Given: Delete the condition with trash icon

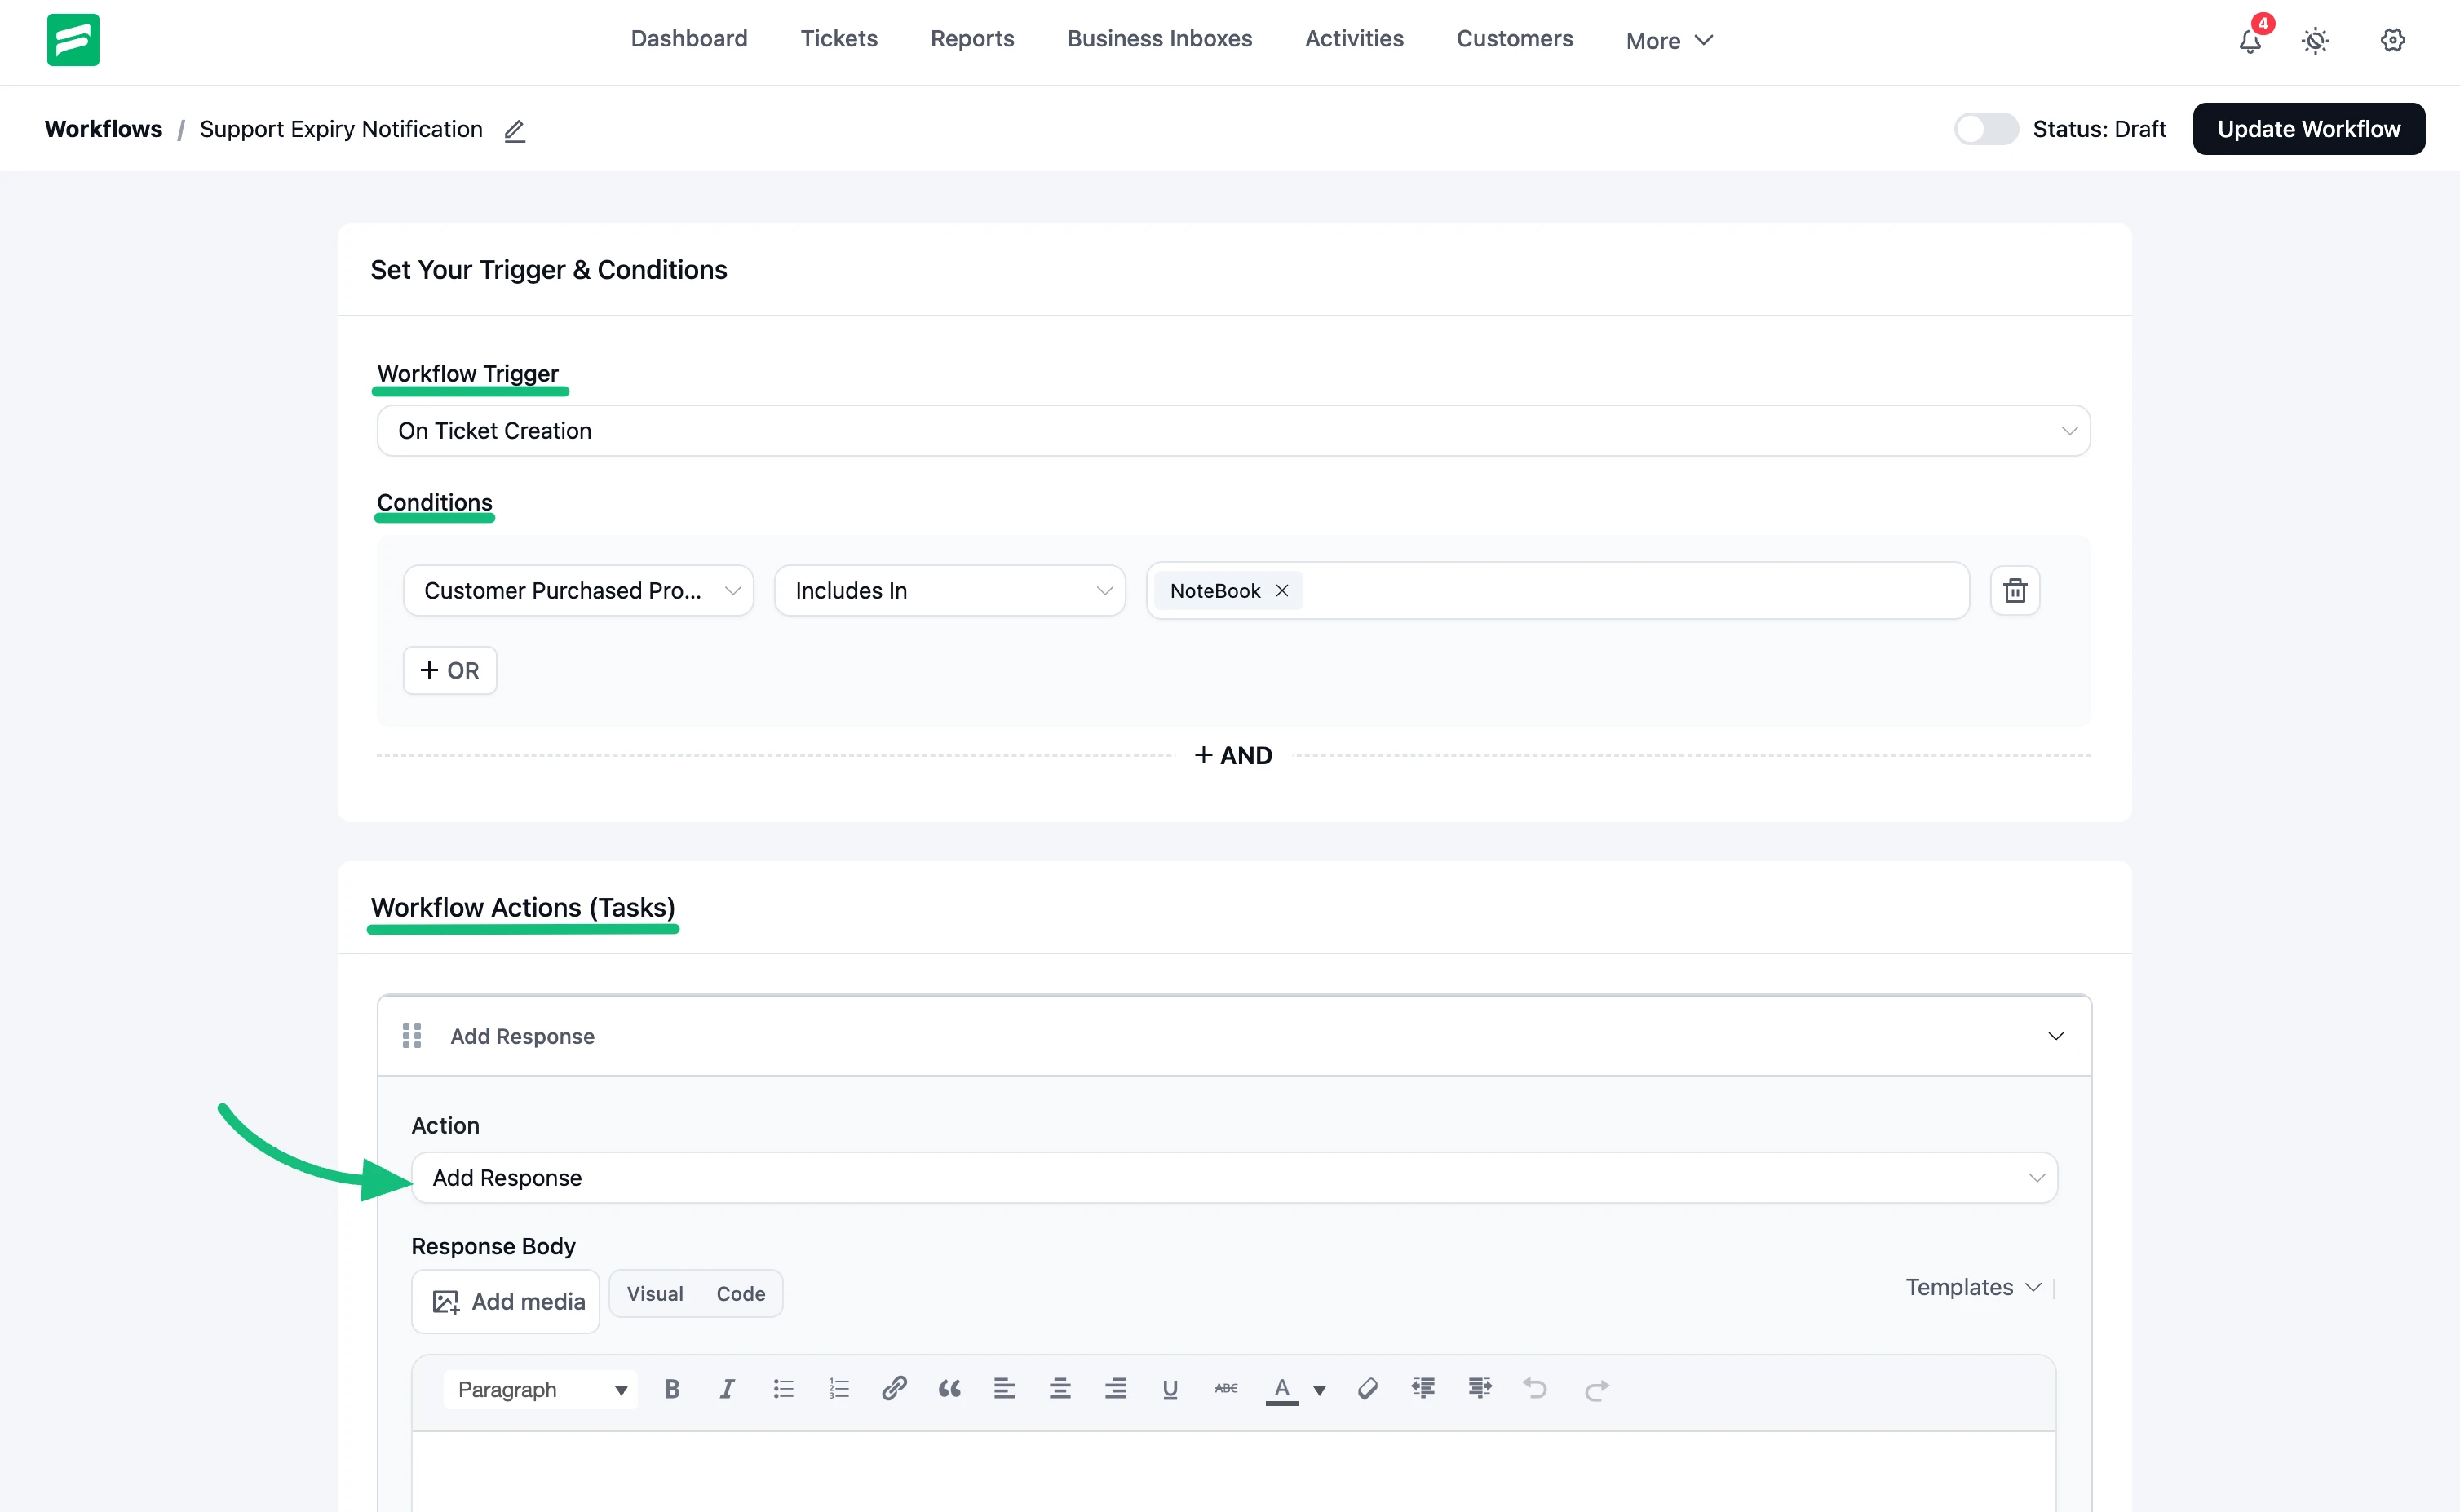Looking at the screenshot, I should click(2015, 591).
